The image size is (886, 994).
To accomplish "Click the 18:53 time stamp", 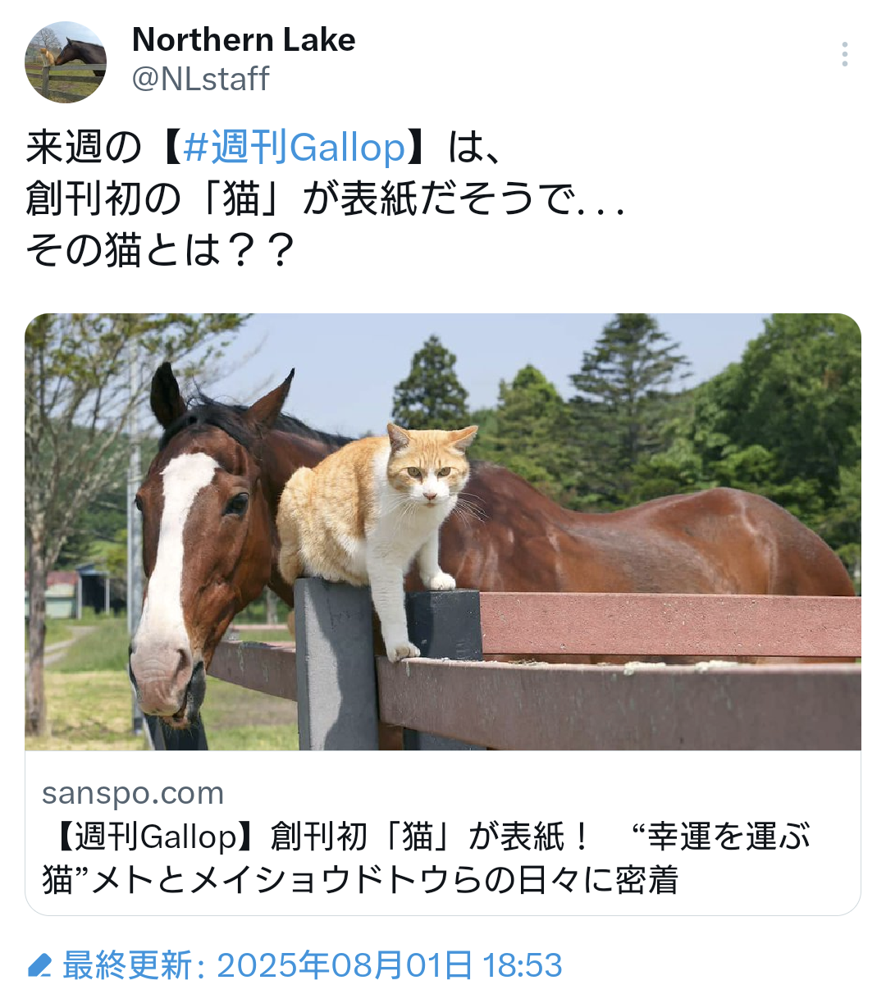I will (523, 965).
